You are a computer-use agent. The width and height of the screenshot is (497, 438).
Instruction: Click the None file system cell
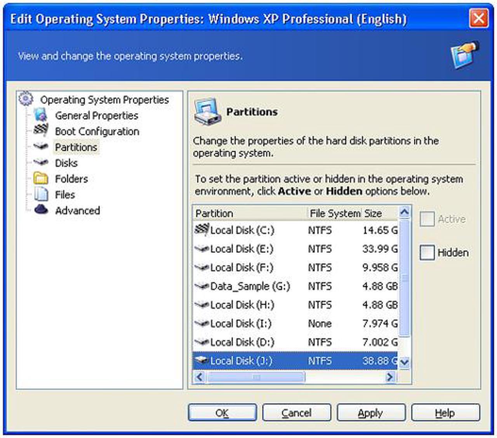(320, 323)
